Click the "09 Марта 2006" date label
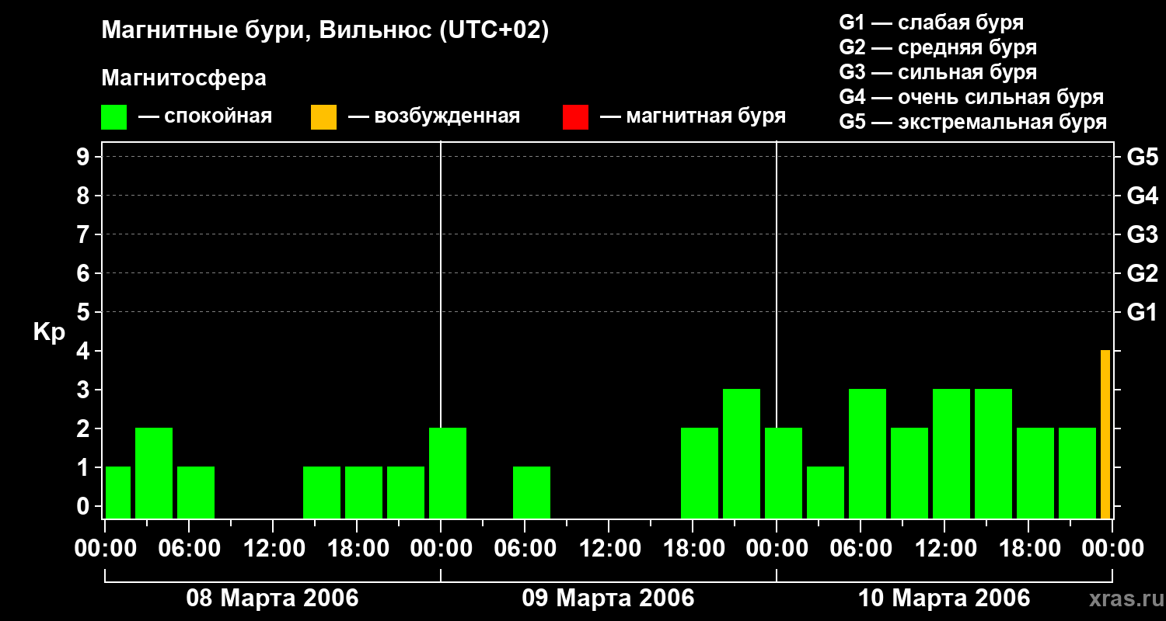The image size is (1166, 621). pyautogui.click(x=608, y=598)
